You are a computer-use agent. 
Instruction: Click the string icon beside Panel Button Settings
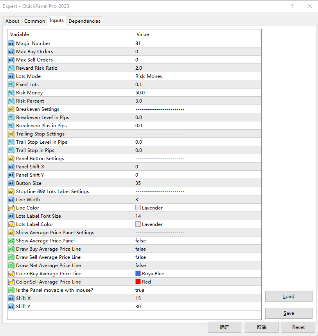[x=11, y=159]
